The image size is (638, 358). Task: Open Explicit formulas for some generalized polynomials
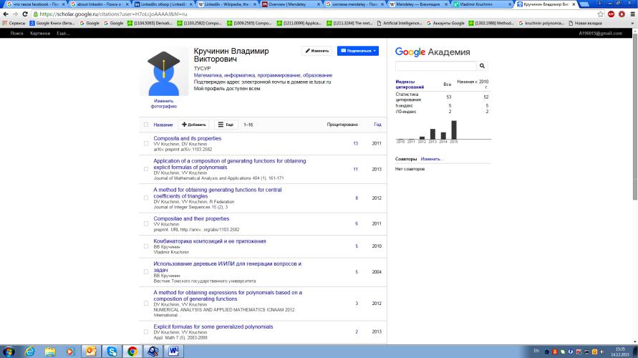pos(213,326)
